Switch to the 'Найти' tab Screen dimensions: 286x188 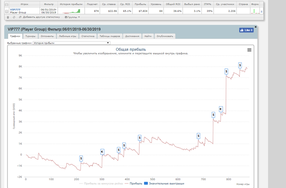click(148, 36)
